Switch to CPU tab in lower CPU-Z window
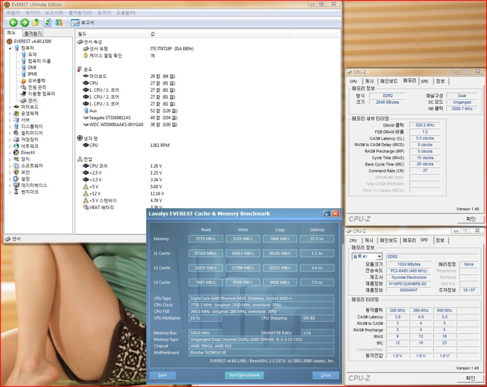487x387 pixels. (353, 241)
